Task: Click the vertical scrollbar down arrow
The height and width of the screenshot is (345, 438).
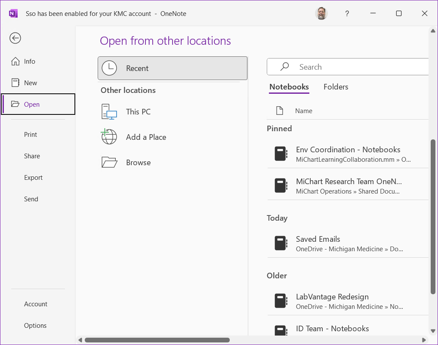Action: pos(433,331)
